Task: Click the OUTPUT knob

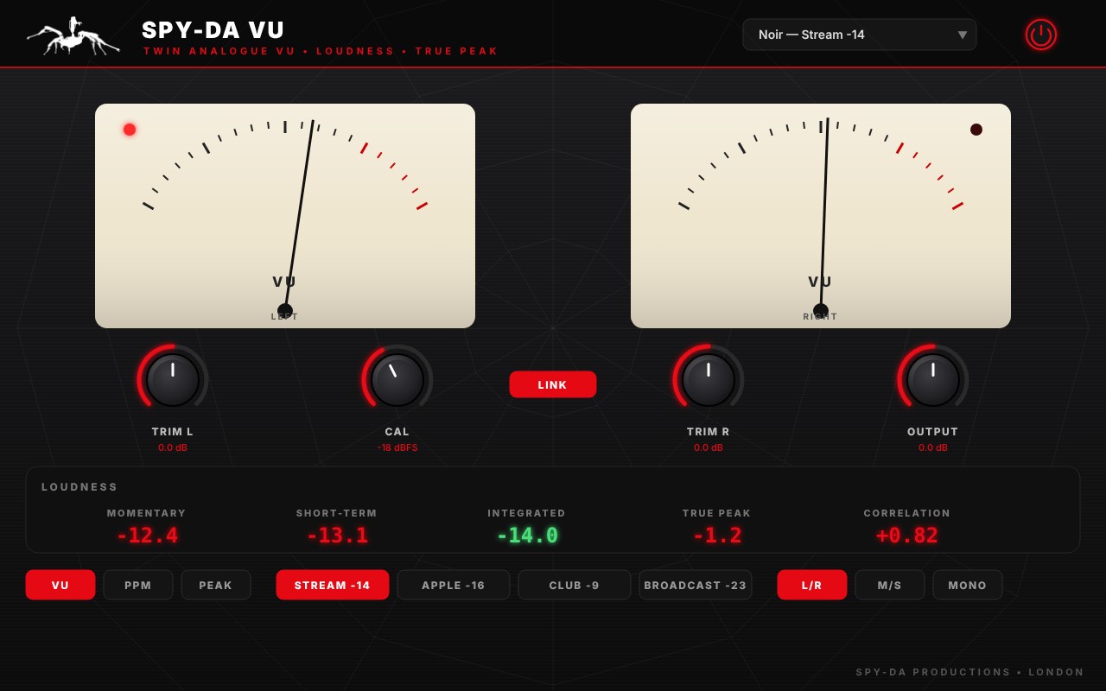Action: tap(933, 380)
